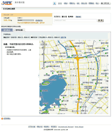
Task: Pan the map up with arrow control
Action: 44,42
